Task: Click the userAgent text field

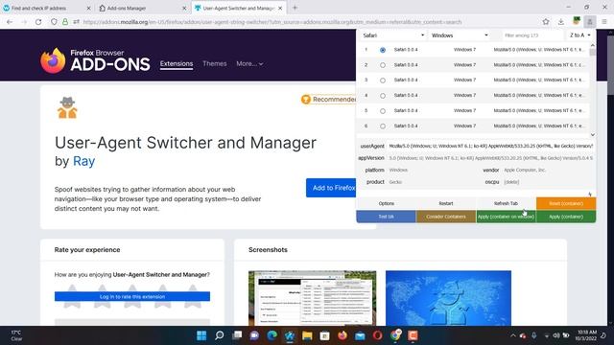Action: pyautogui.click(x=491, y=146)
